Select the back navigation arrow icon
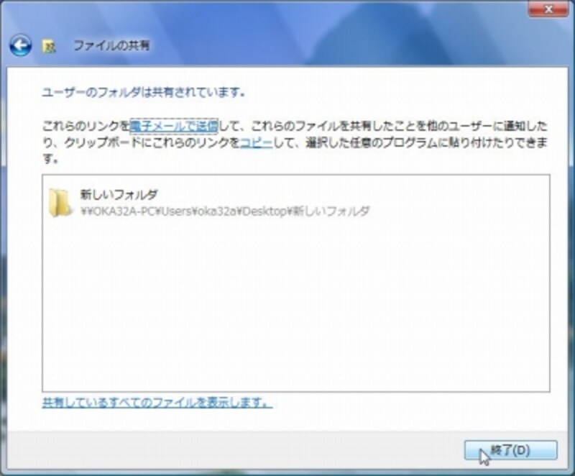 pyautogui.click(x=22, y=45)
